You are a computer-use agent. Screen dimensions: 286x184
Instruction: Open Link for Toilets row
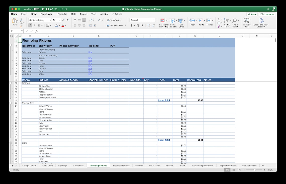90,66
